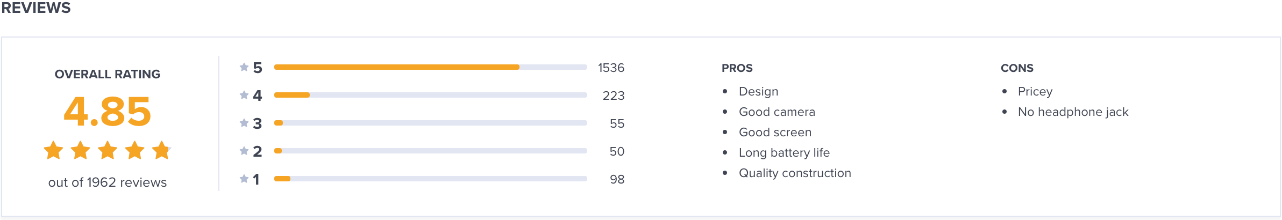The width and height of the screenshot is (1282, 220).
Task: Click the 'No headphone jack' con item
Action: 1073,112
